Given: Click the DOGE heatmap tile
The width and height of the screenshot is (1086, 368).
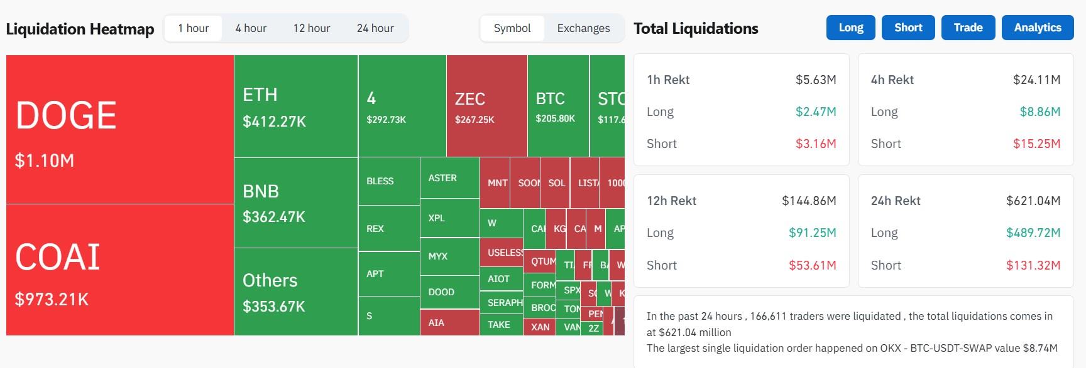Looking at the screenshot, I should coord(119,129).
